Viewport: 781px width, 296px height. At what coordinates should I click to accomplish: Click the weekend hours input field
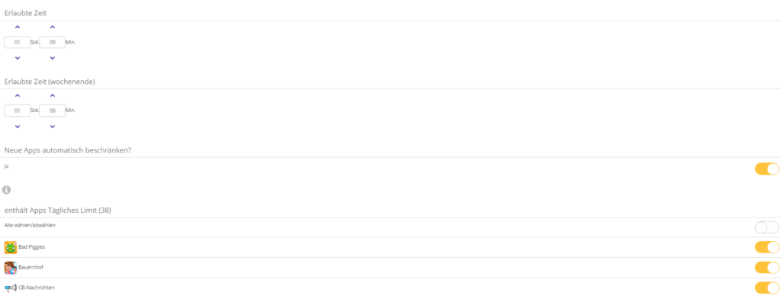pyautogui.click(x=18, y=111)
